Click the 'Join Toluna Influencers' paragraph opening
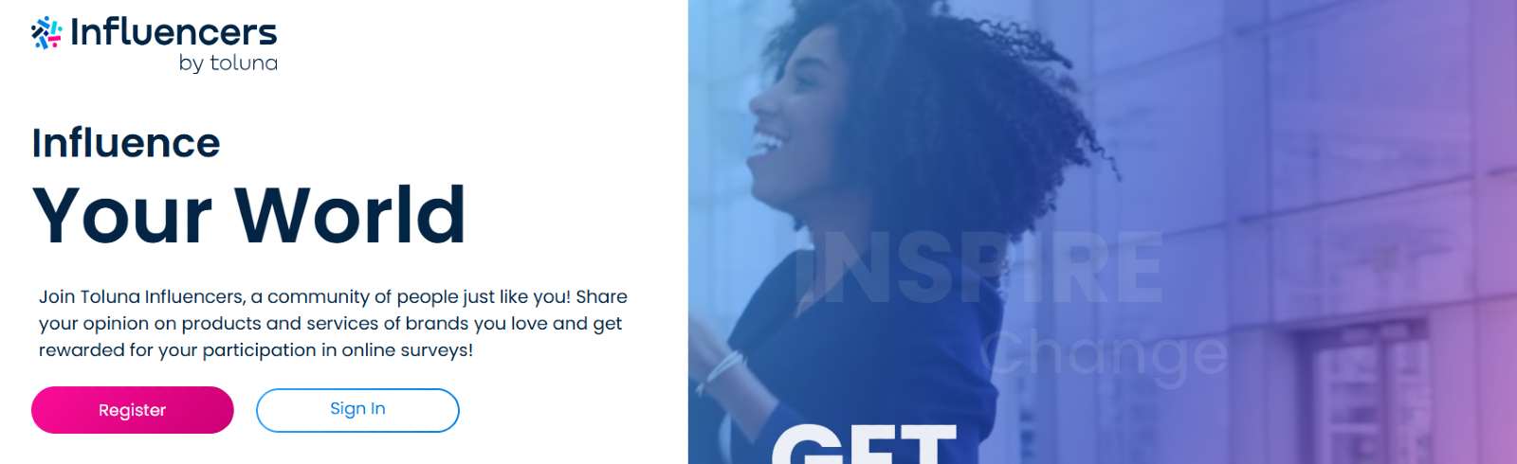The width and height of the screenshot is (1517, 464). point(141,296)
